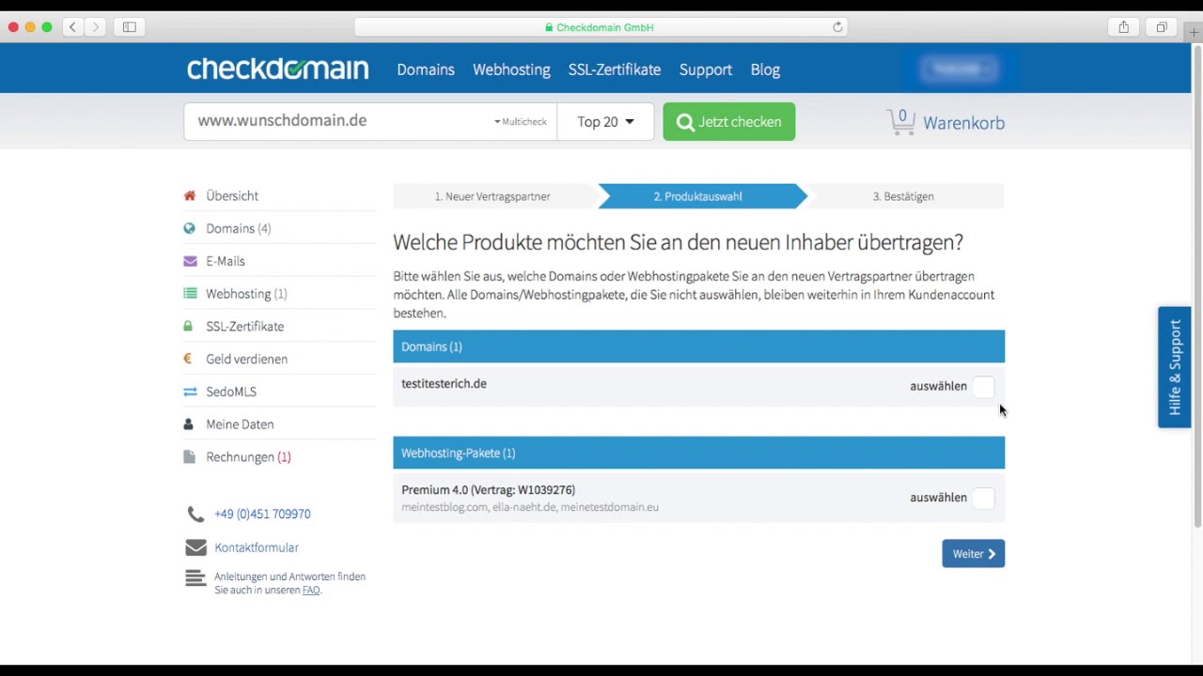Go to step 3 Bestätigen
This screenshot has height=676, width=1203.
click(903, 196)
